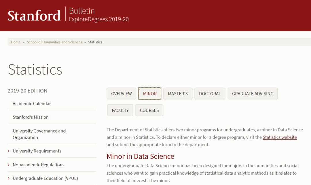Open the Graduate Advising tab
Image resolution: width=311 pixels, height=185 pixels.
(x=253, y=94)
